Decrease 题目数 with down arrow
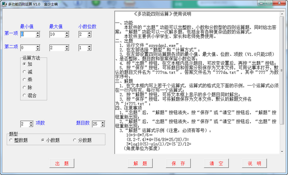 103,125
